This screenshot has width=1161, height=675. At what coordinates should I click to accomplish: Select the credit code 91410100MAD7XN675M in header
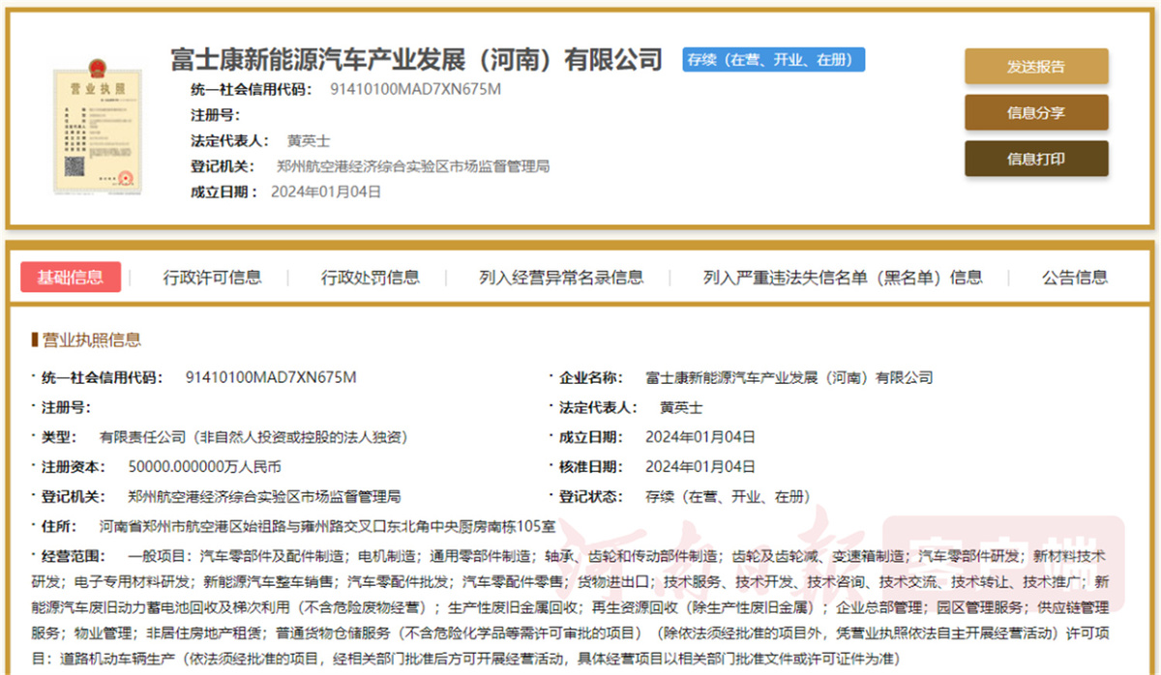[416, 89]
